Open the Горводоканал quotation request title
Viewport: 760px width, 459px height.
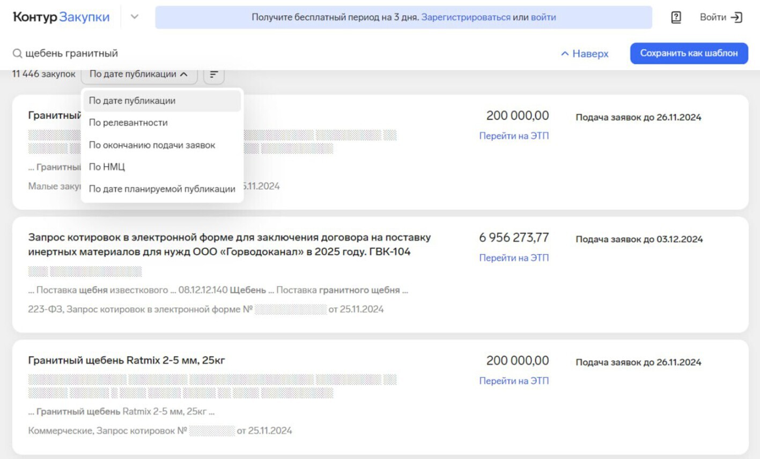[229, 245]
